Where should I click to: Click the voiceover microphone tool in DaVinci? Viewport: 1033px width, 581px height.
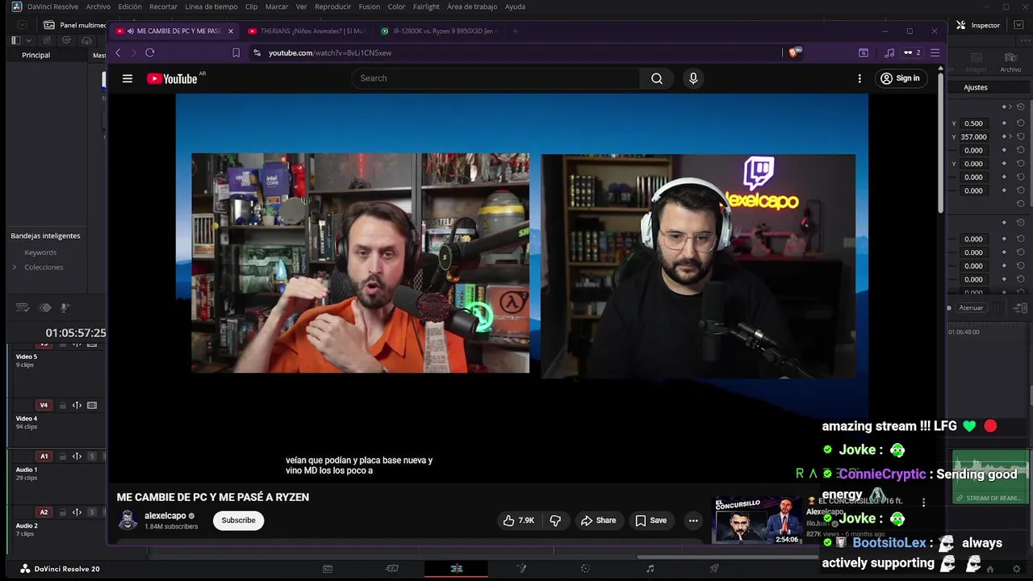[x=65, y=307]
